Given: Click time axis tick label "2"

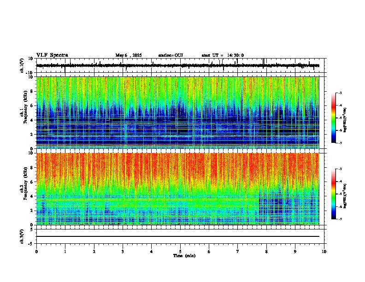Looking at the screenshot, I should click(x=94, y=252).
